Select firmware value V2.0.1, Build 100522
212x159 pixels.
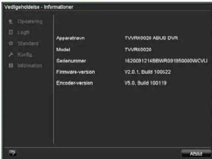[x=148, y=72]
